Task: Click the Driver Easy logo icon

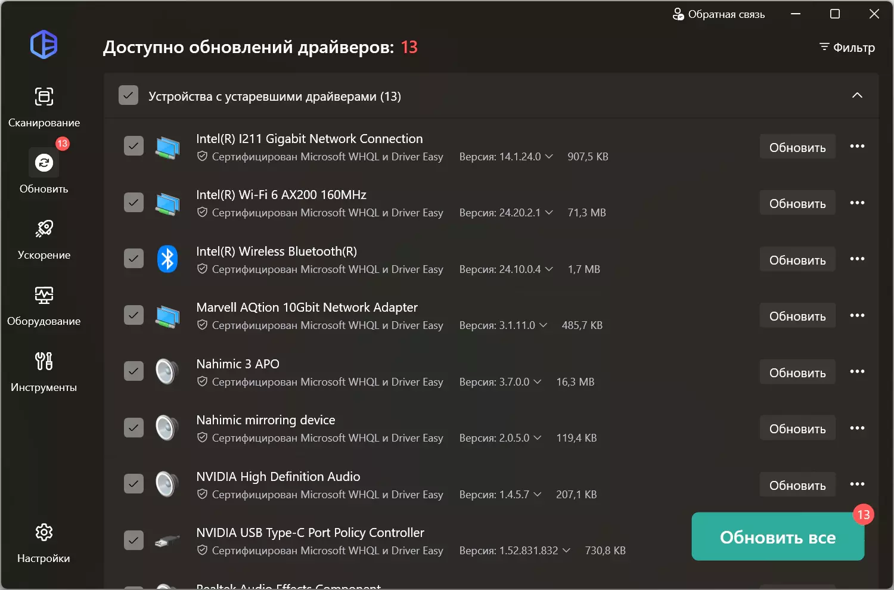Action: pyautogui.click(x=44, y=45)
